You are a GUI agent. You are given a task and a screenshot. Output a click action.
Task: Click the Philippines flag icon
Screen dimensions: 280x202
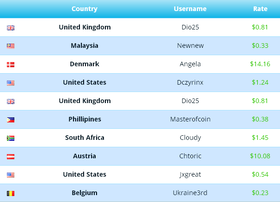11,120
